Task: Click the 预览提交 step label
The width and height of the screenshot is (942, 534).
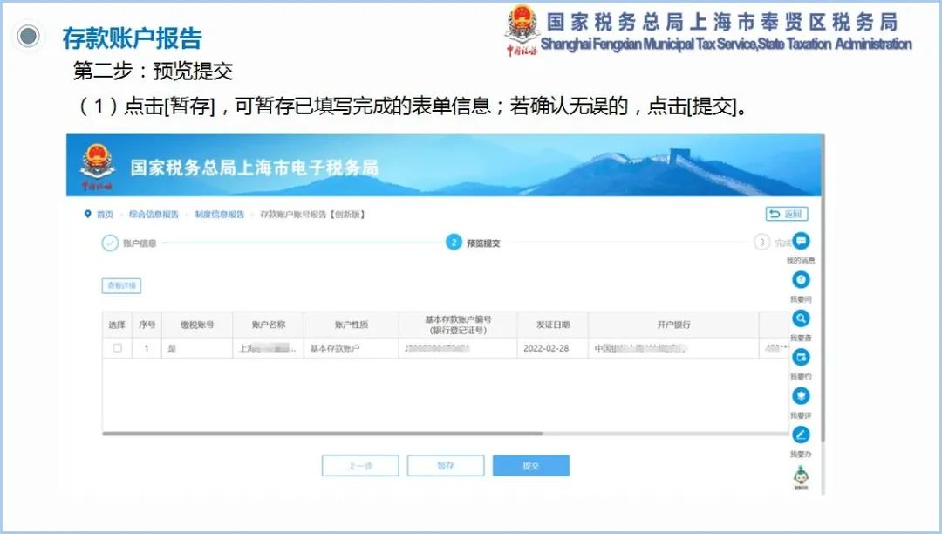Action: point(483,243)
